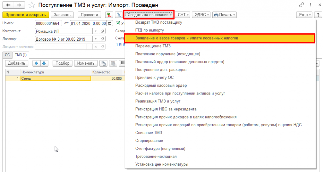This screenshot has height=172, width=323.
Task: Copy the selected table rows
Action: (103, 63)
